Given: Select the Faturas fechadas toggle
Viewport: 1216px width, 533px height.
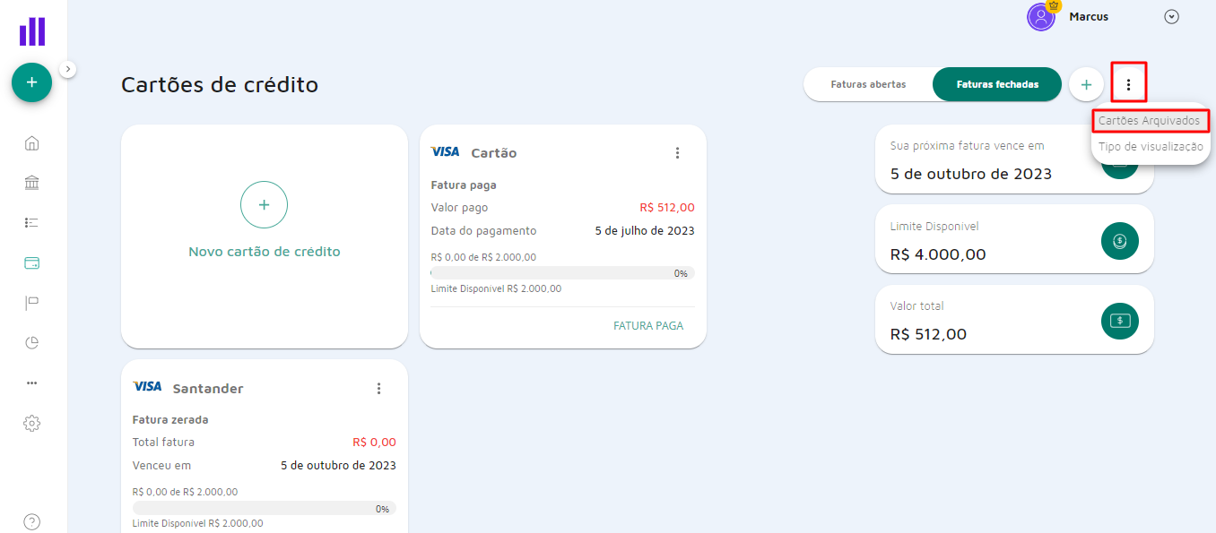Looking at the screenshot, I should tap(997, 84).
